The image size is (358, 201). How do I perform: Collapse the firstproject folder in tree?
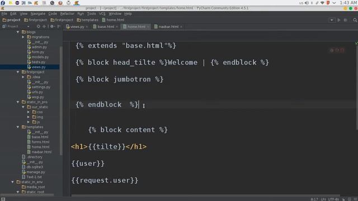(x=18, y=72)
